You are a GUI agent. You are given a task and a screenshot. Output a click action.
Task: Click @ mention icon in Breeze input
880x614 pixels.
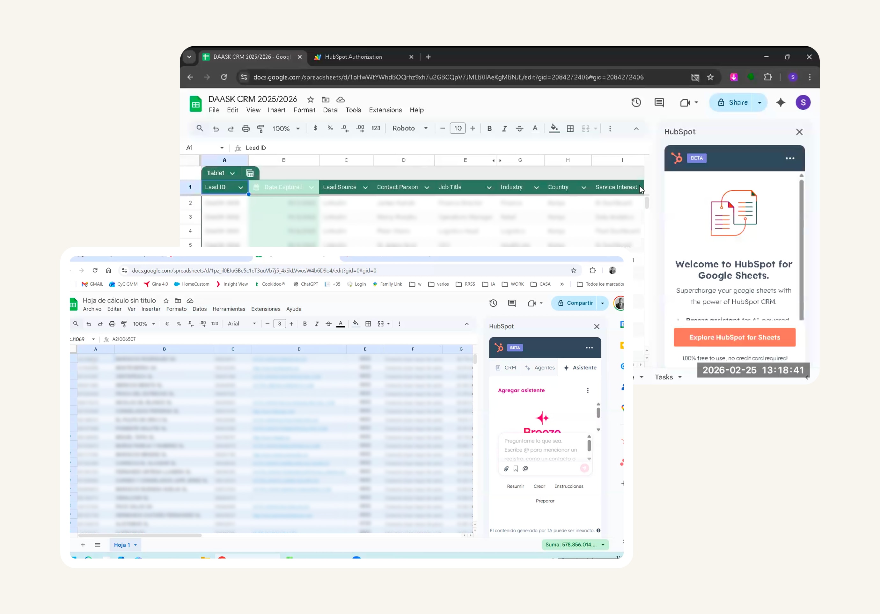(x=525, y=468)
